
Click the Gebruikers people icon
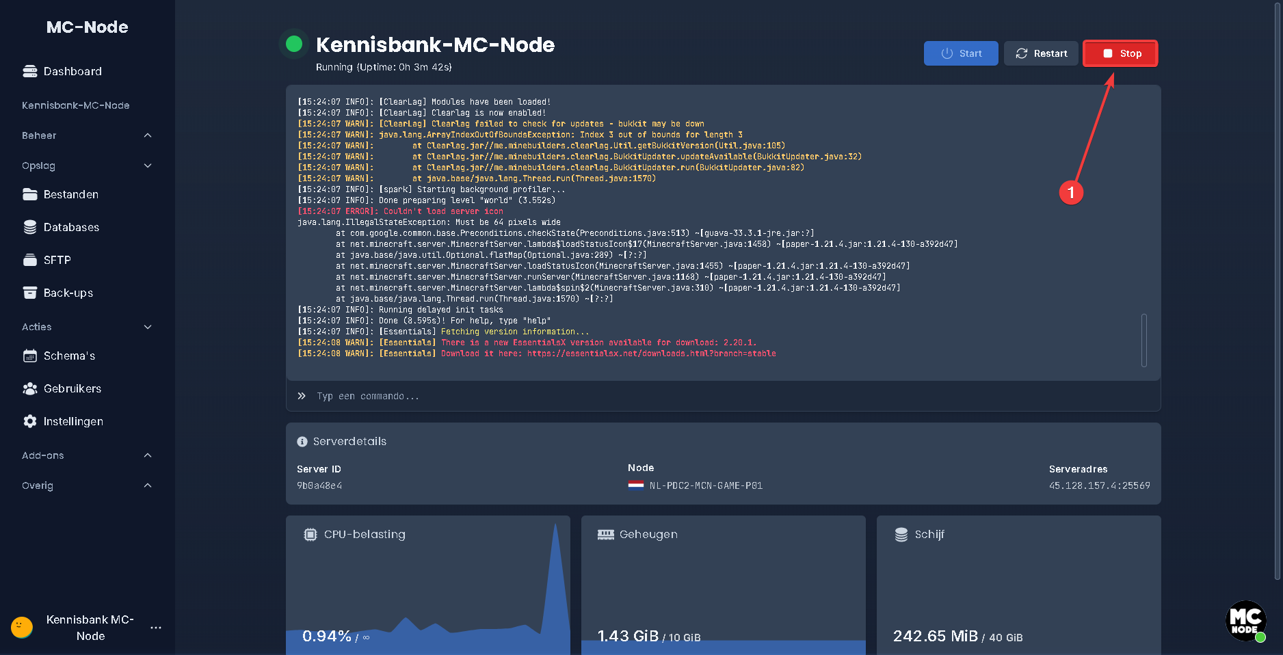pyautogui.click(x=30, y=388)
